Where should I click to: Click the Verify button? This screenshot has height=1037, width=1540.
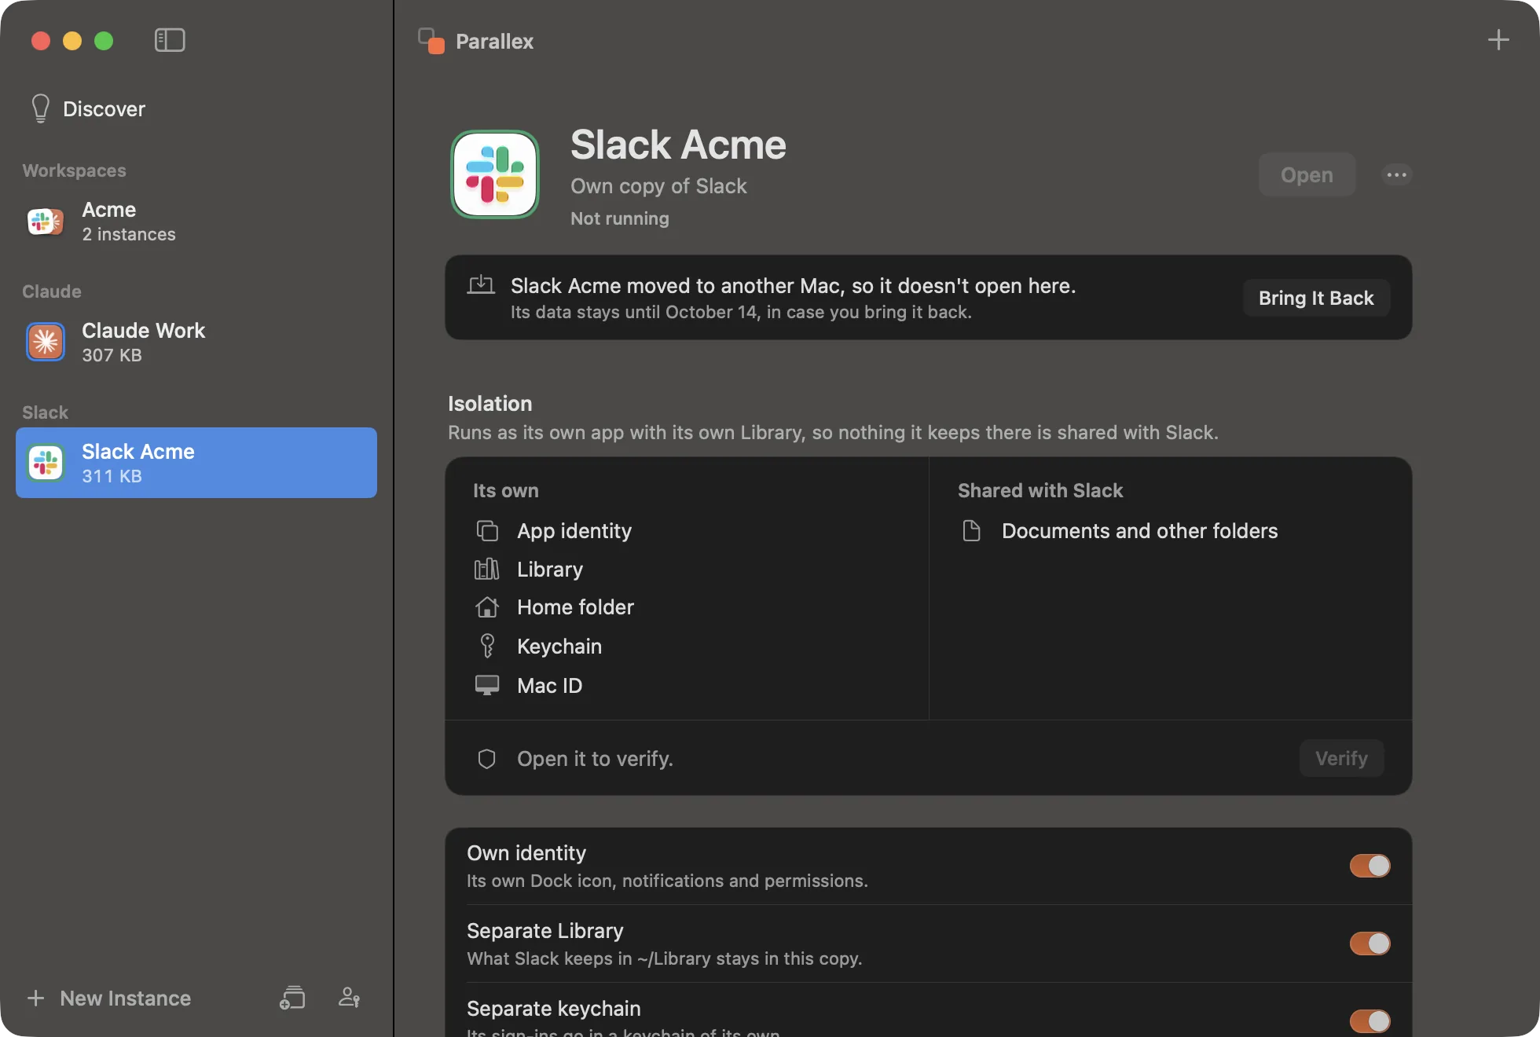tap(1341, 758)
